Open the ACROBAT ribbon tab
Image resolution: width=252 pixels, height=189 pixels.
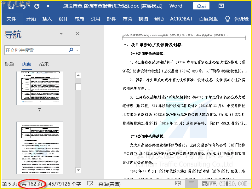[181, 19]
